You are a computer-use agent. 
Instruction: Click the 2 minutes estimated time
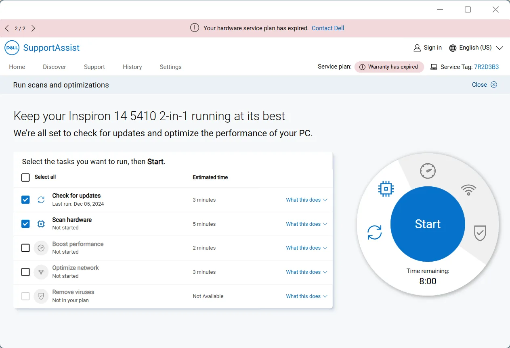point(204,248)
